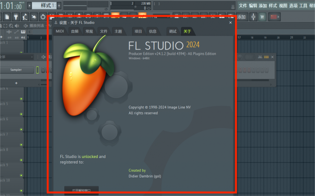Open the 编辑 menu

click(253, 6)
